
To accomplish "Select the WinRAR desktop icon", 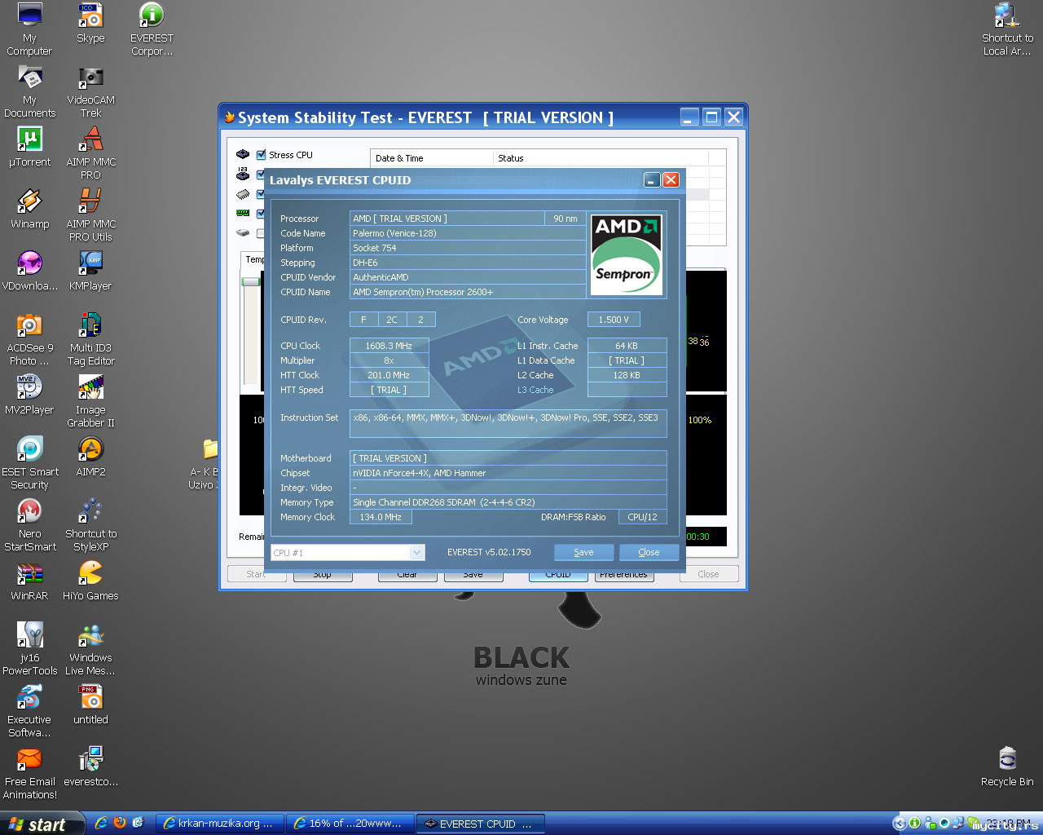I will (29, 581).
